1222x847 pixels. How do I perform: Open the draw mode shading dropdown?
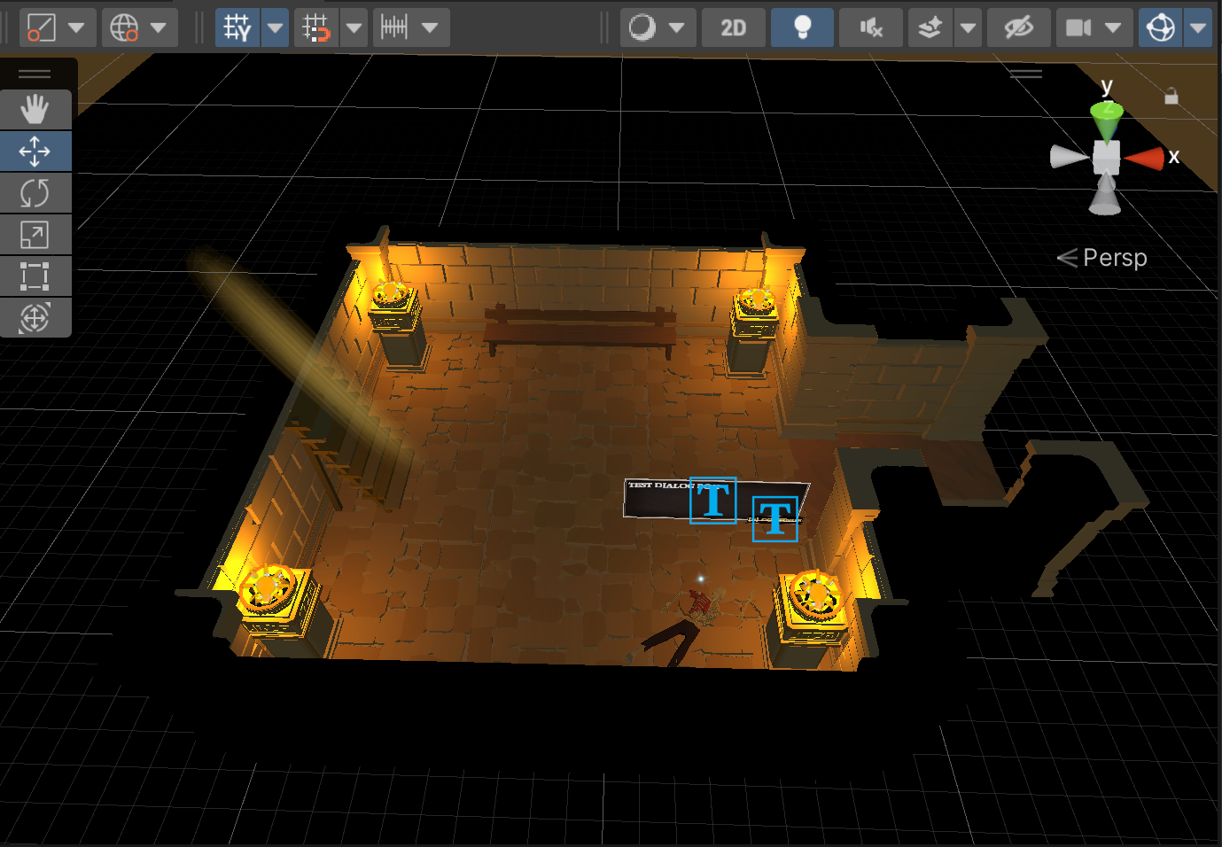point(658,27)
